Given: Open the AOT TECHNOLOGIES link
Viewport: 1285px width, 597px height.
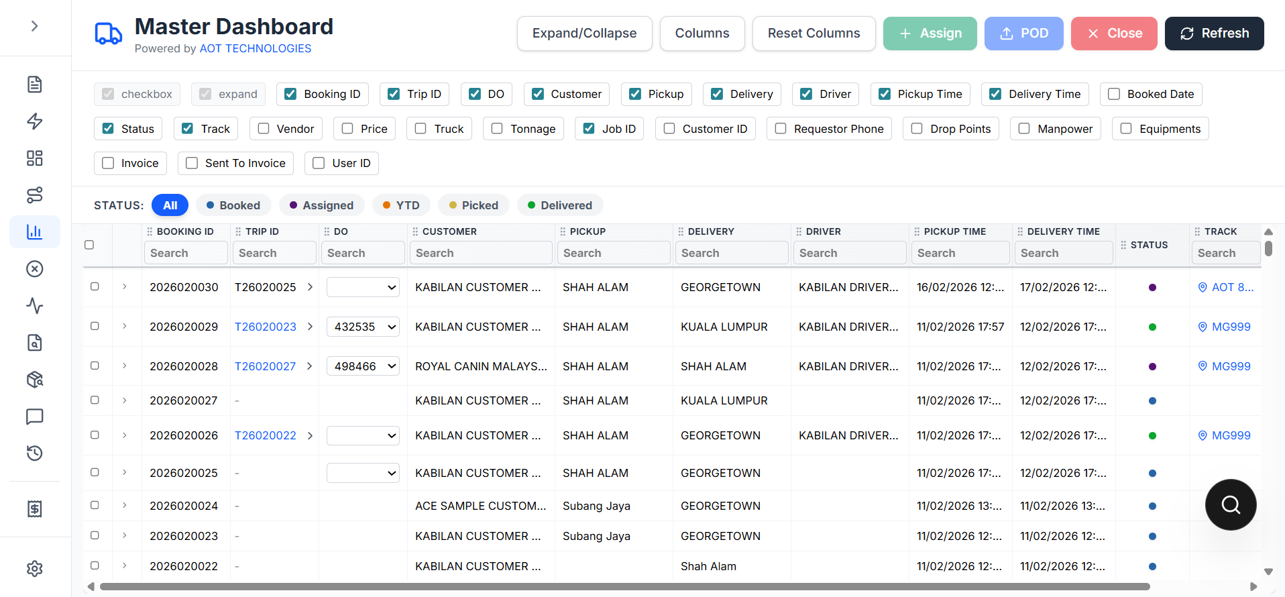Looking at the screenshot, I should coord(256,48).
